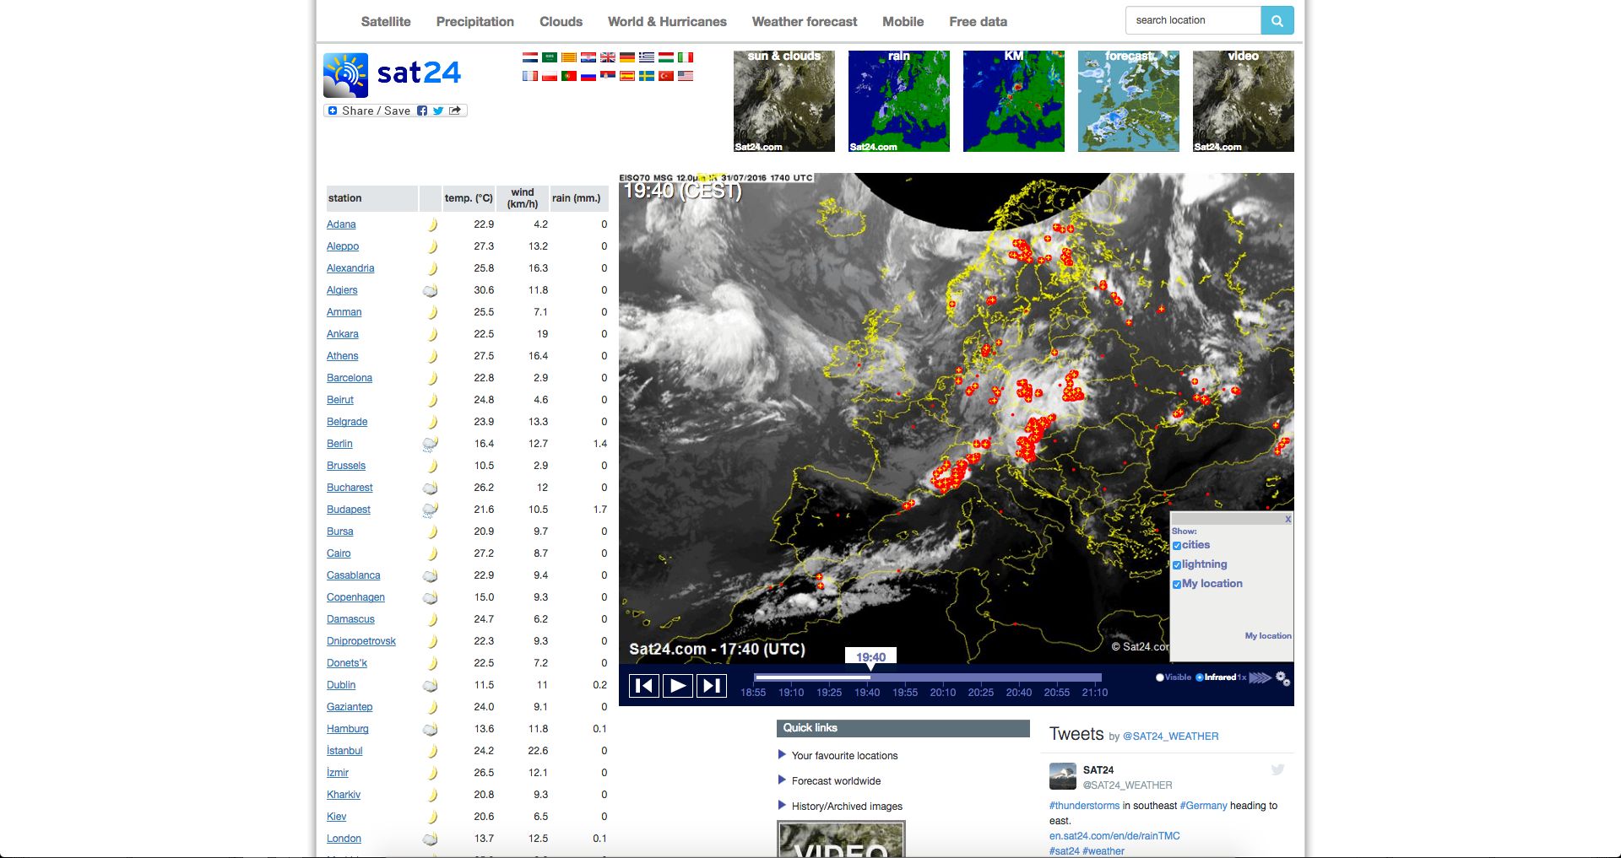Viewport: 1621px width, 858px height.
Task: Select the Serbian flag language
Action: [x=608, y=76]
